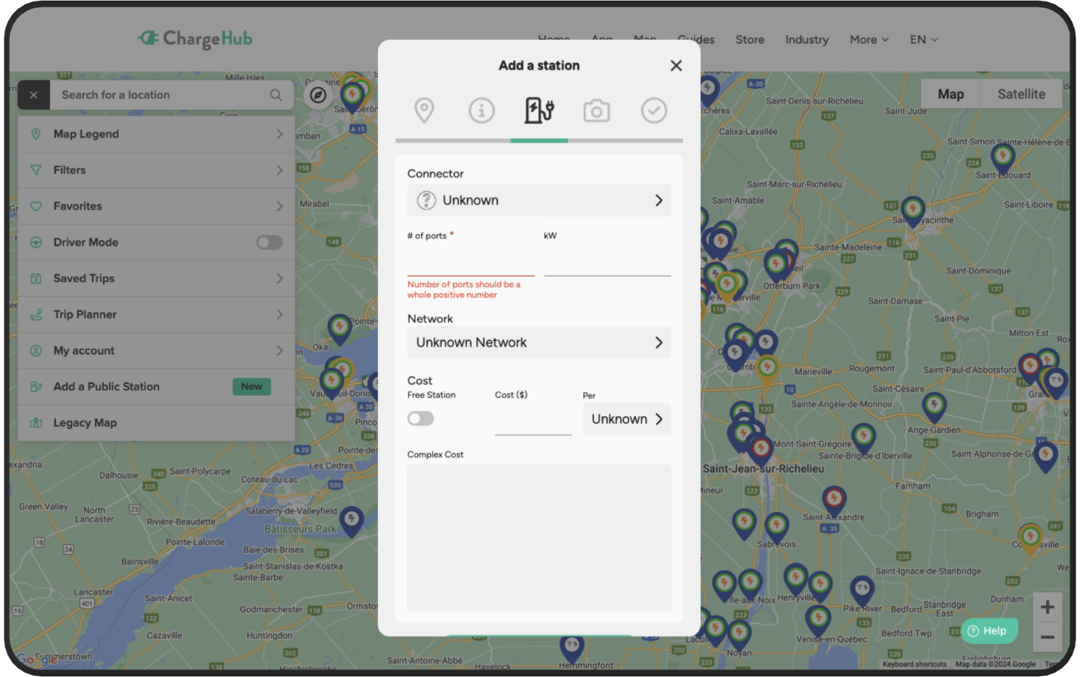Toggle Driver Mode in the sidebar
The image size is (1080, 677).
click(269, 242)
